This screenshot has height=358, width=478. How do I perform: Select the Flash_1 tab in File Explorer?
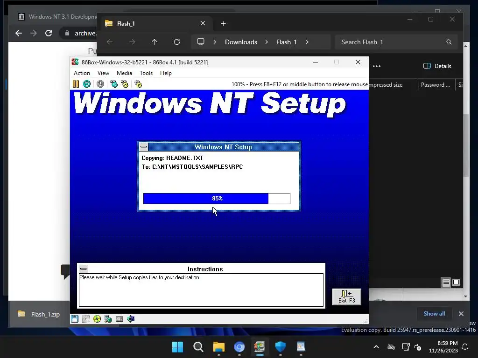pos(155,23)
